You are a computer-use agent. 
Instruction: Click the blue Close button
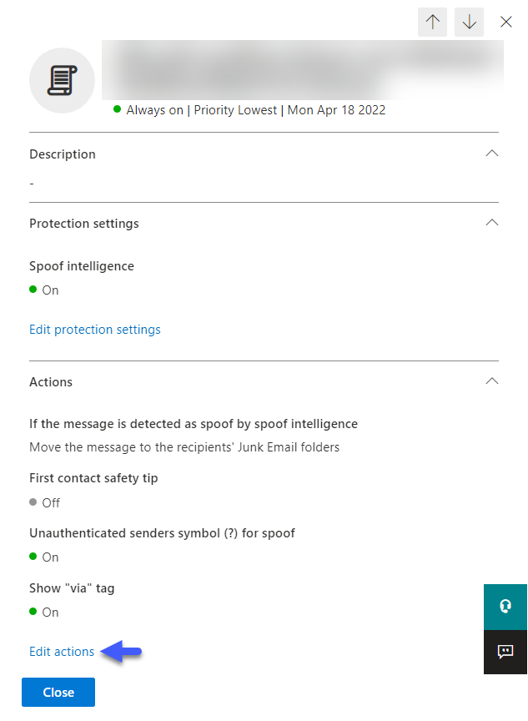58,692
